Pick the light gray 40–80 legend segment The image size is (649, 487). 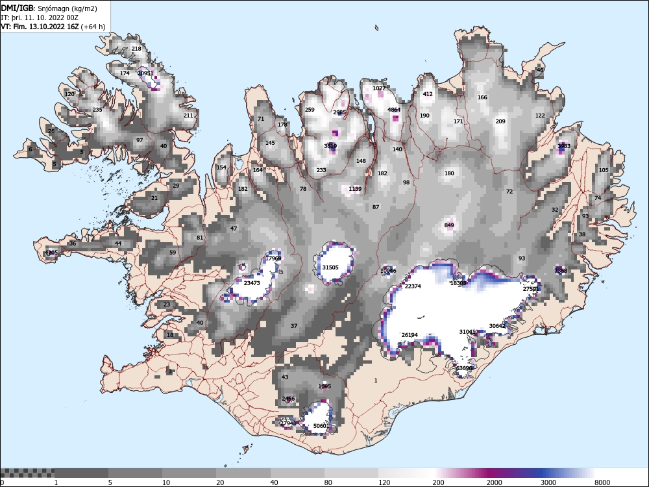tap(297, 473)
